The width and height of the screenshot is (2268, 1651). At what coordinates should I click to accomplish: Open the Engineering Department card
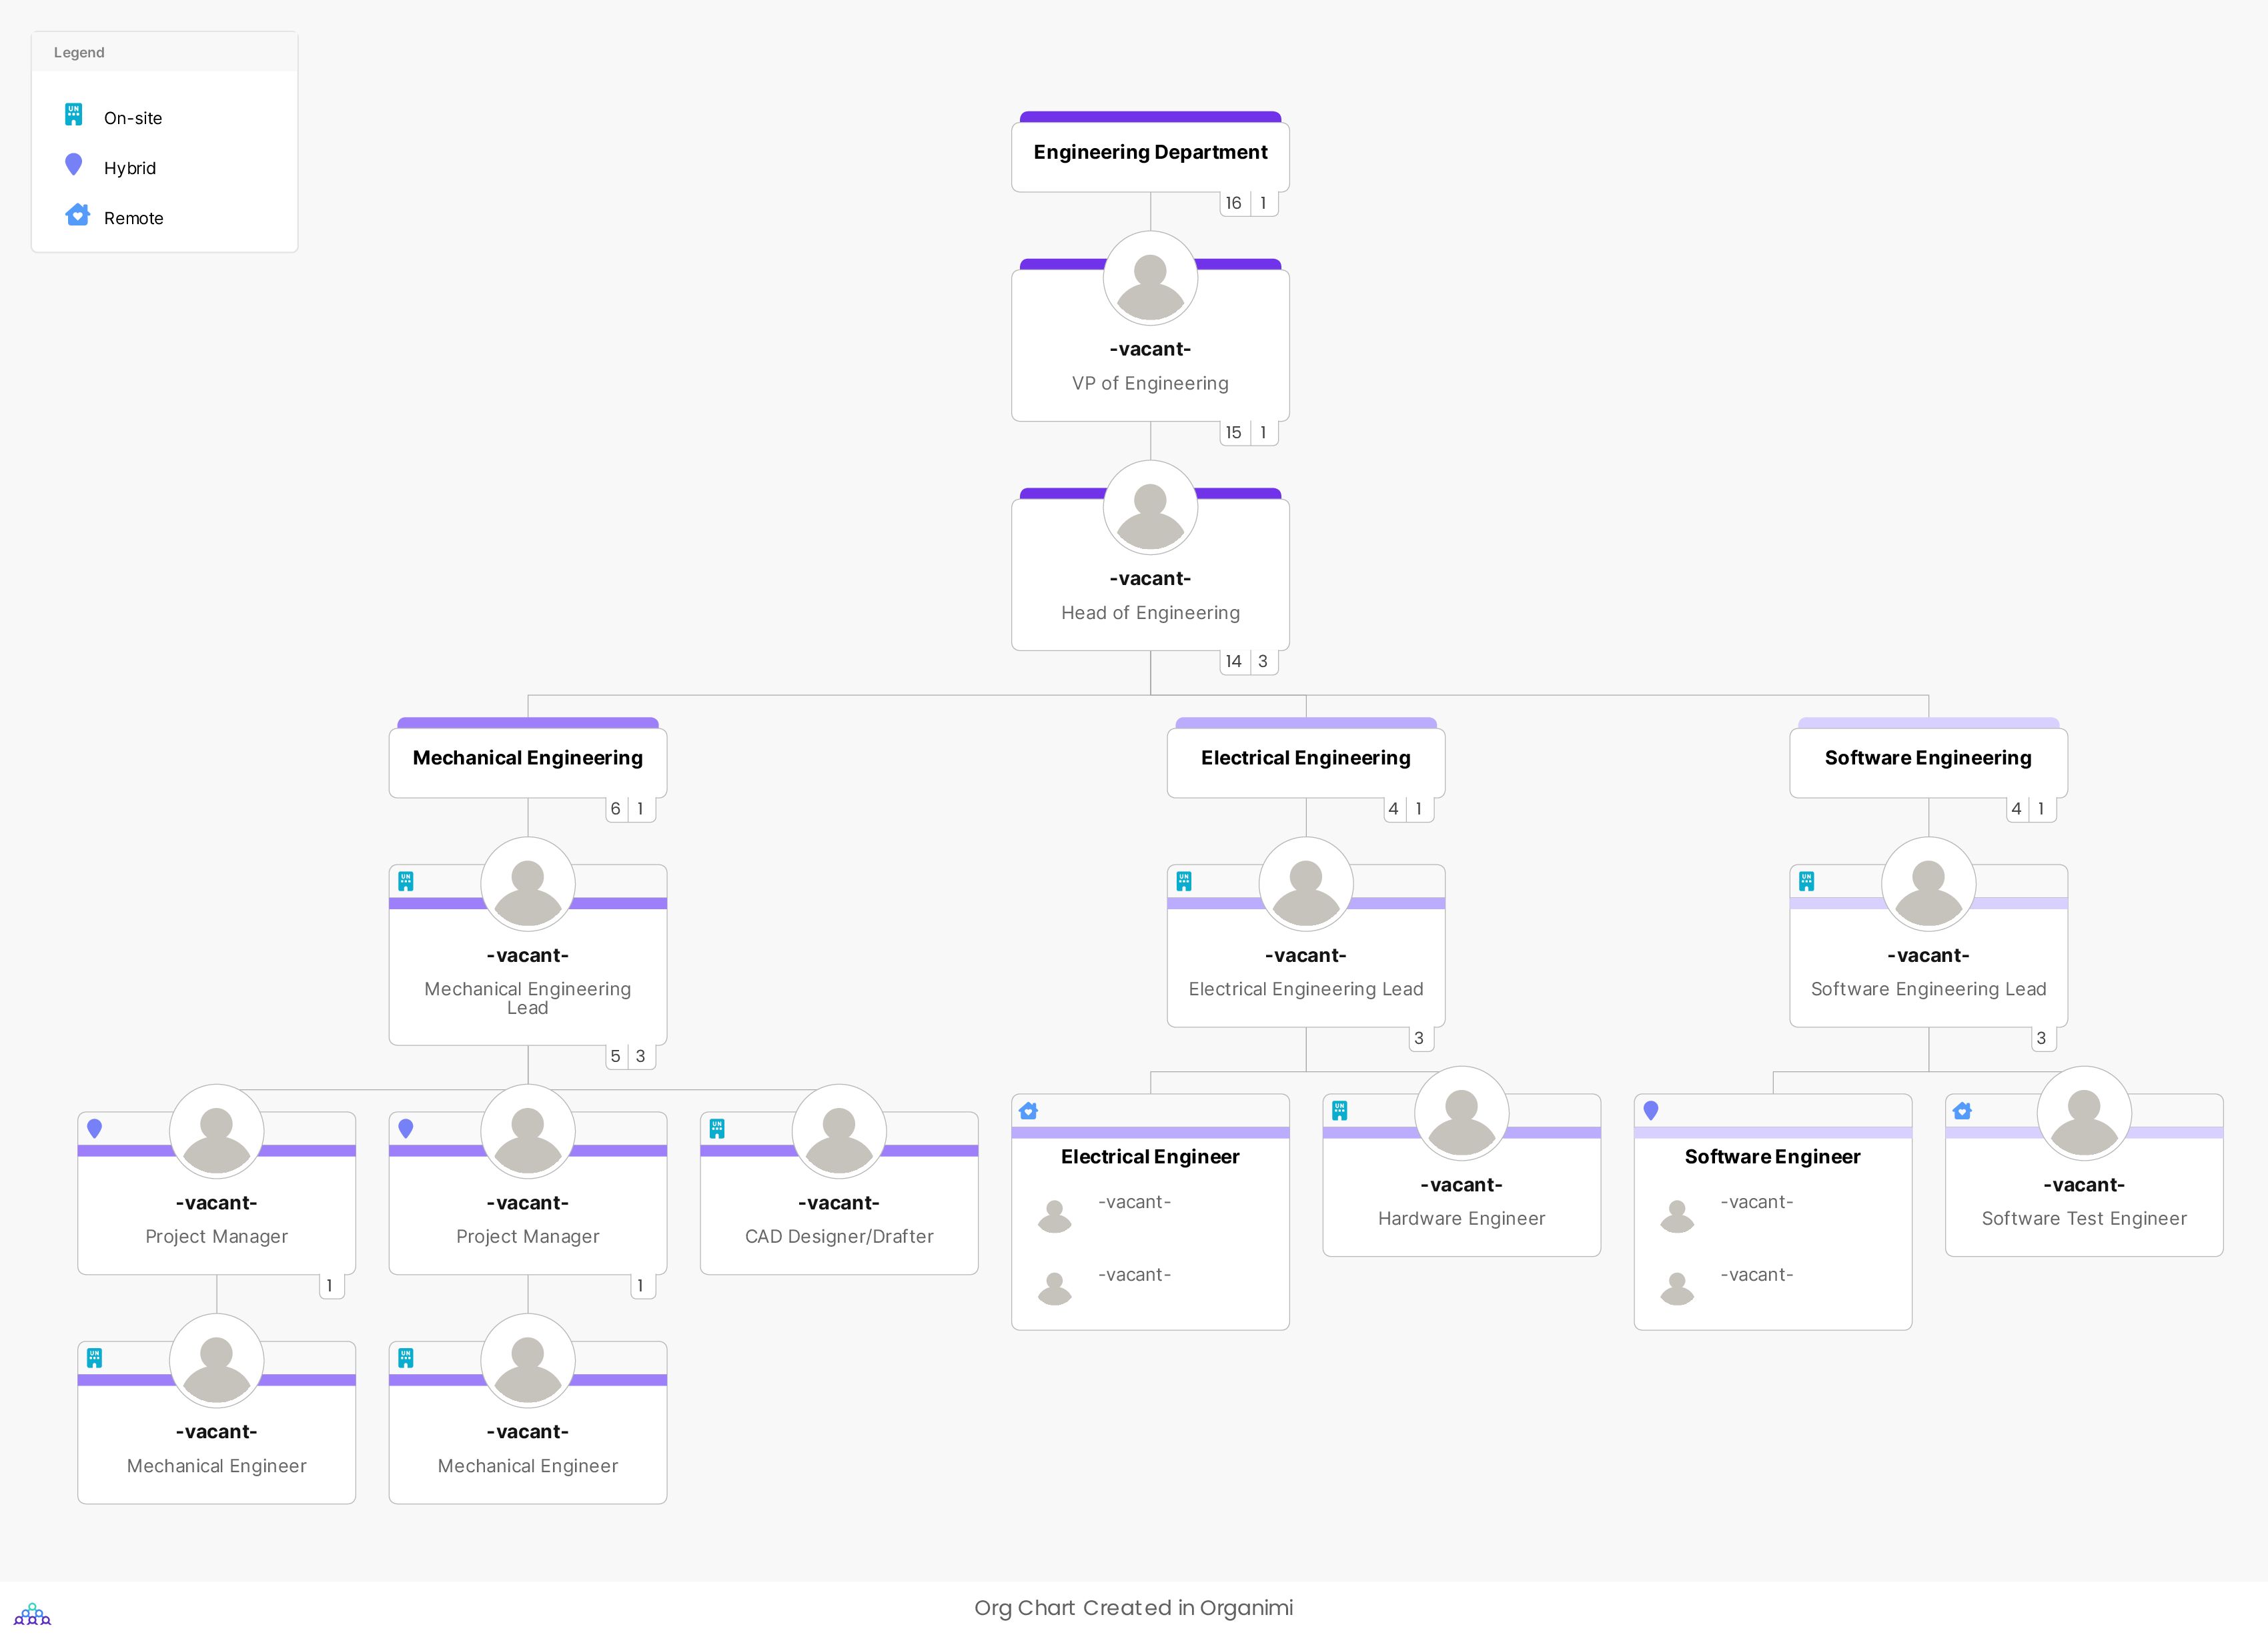click(x=1150, y=152)
